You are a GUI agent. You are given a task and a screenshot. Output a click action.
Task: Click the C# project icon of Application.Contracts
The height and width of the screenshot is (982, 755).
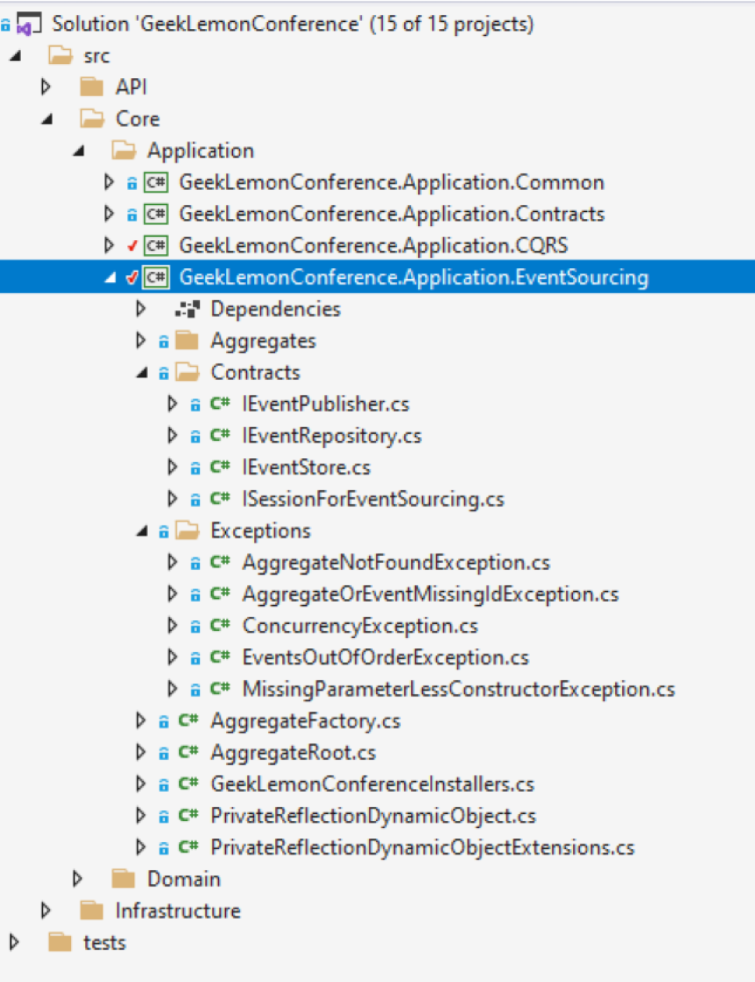tap(156, 214)
